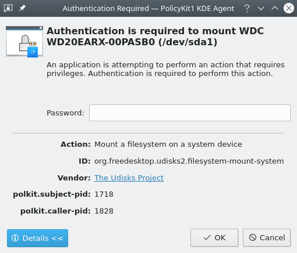Click the org.freedesktop.udisks2.filesystem-mount-system ID text

(189, 161)
